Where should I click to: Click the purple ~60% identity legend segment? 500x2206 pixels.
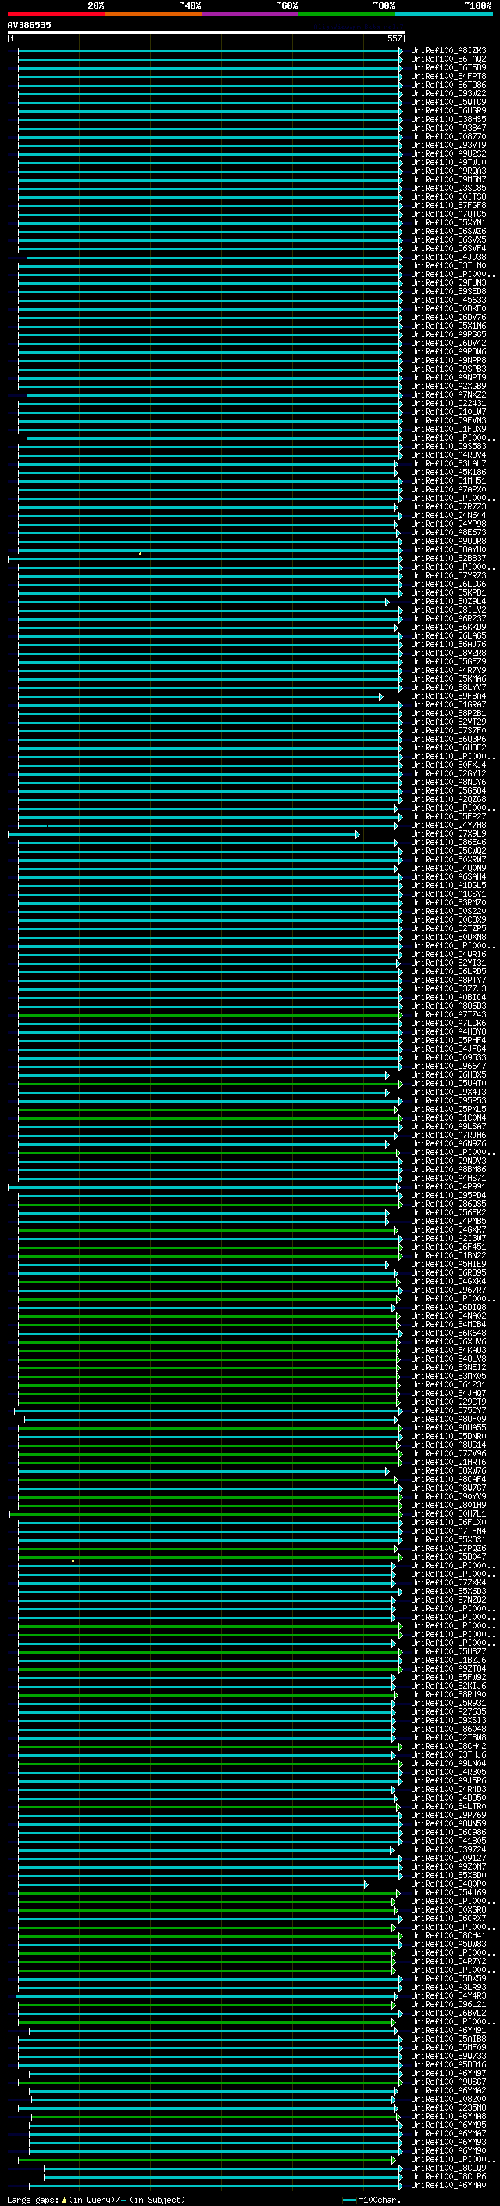coord(251,14)
